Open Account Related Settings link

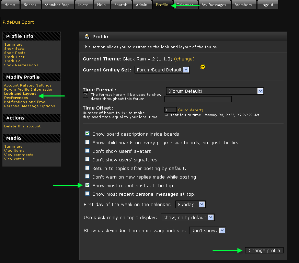[x=28, y=85]
